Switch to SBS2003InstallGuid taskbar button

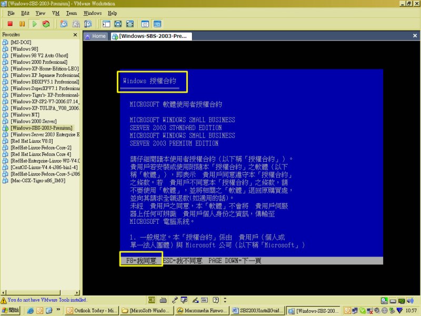[x=257, y=311]
